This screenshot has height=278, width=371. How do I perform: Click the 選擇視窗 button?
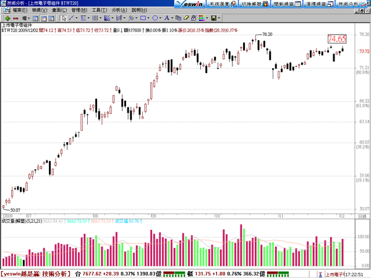[x=319, y=4]
